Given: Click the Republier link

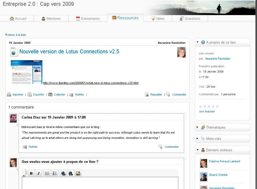Looking at the screenshot, I should (x=156, y=94).
